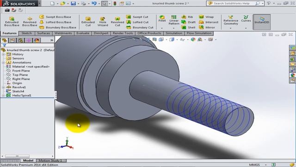Click the Mirror tool
Screen dimensions: 296x167
(x=207, y=27)
